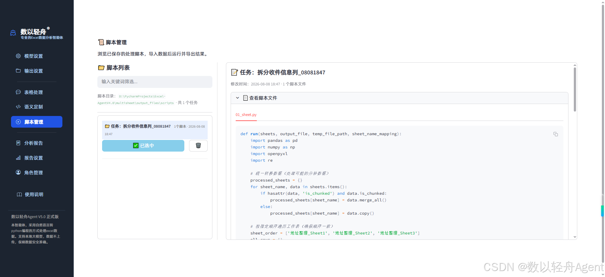Toggle the 已选中 selected button
The height and width of the screenshot is (277, 605).
143,146
